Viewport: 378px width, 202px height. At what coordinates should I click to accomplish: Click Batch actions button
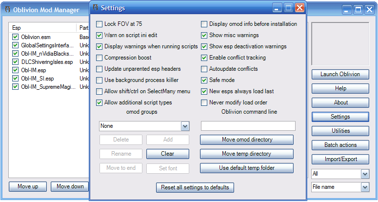340,145
